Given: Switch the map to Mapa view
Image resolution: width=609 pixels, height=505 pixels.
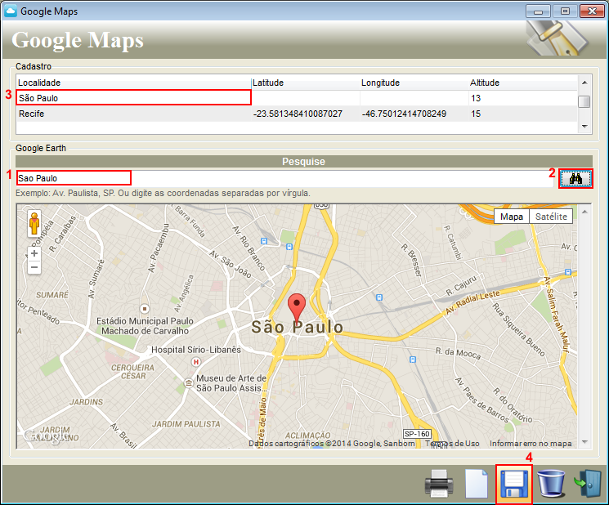Looking at the screenshot, I should (x=512, y=217).
